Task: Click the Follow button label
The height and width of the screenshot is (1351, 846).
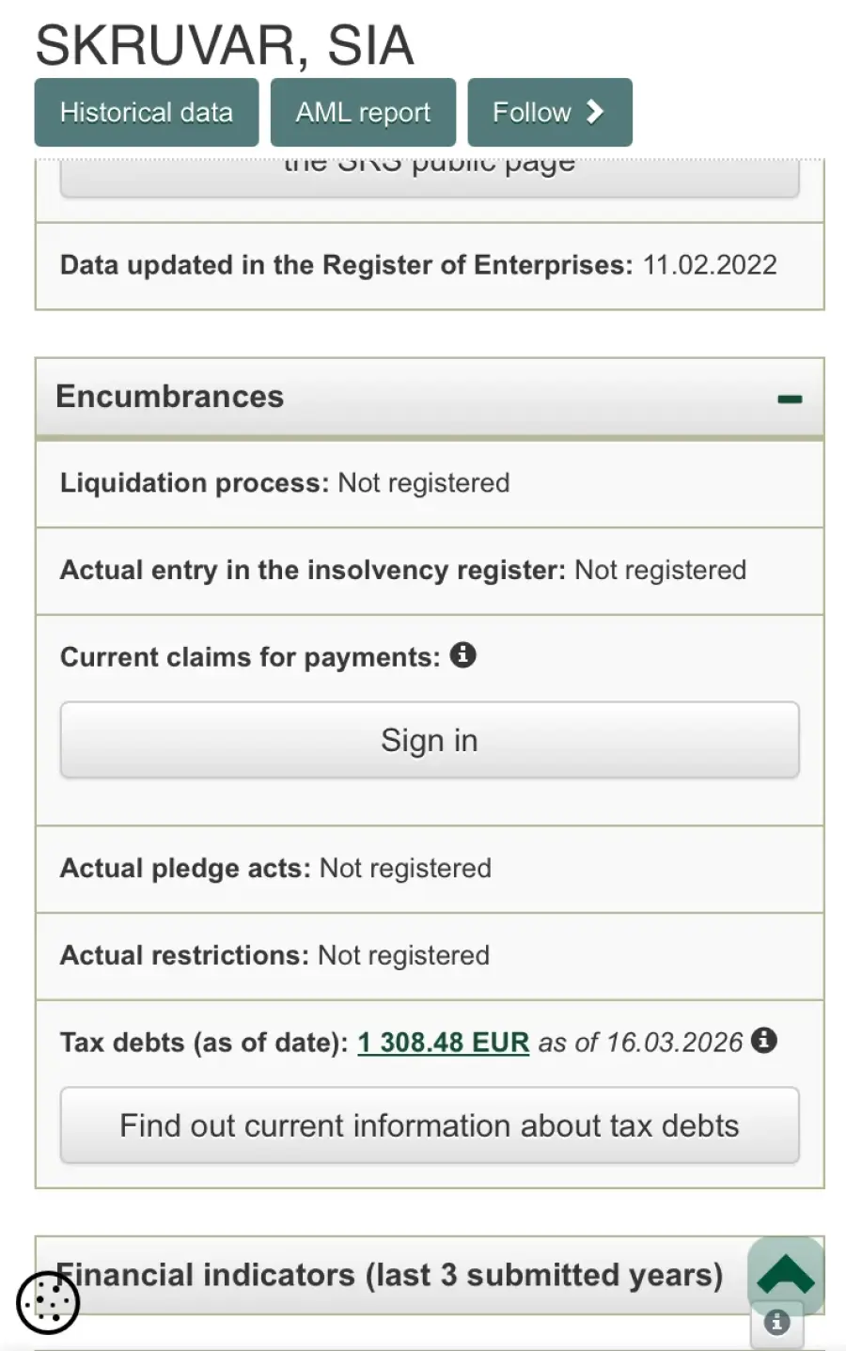Action: click(531, 113)
